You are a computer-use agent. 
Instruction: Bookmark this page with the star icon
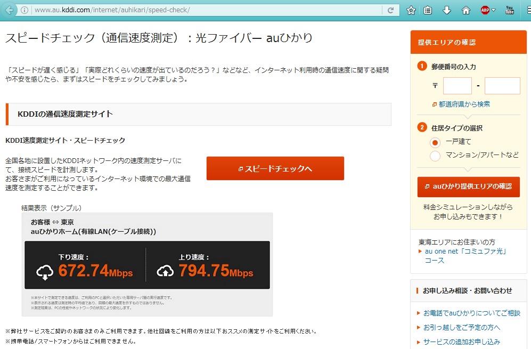tap(411, 10)
